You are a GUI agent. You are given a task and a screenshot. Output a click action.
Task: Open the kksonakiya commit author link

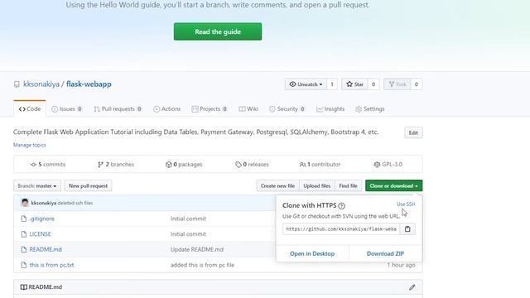tap(44, 203)
